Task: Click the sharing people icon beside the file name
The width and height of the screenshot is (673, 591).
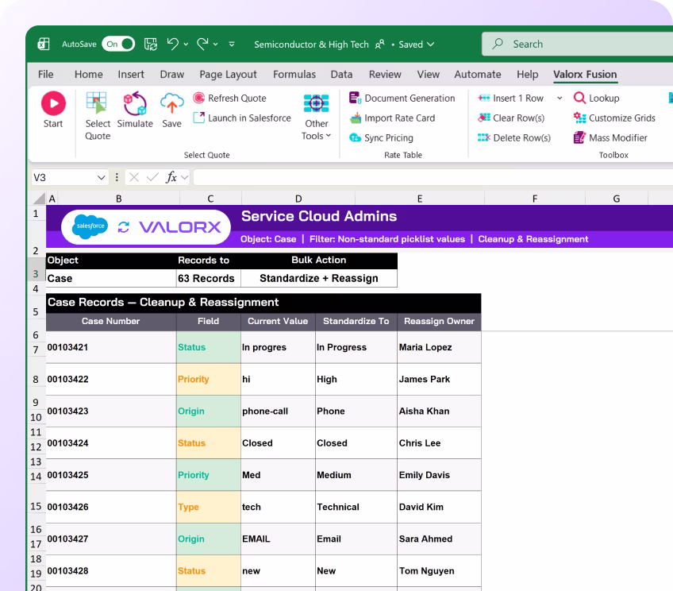Action: coord(380,44)
